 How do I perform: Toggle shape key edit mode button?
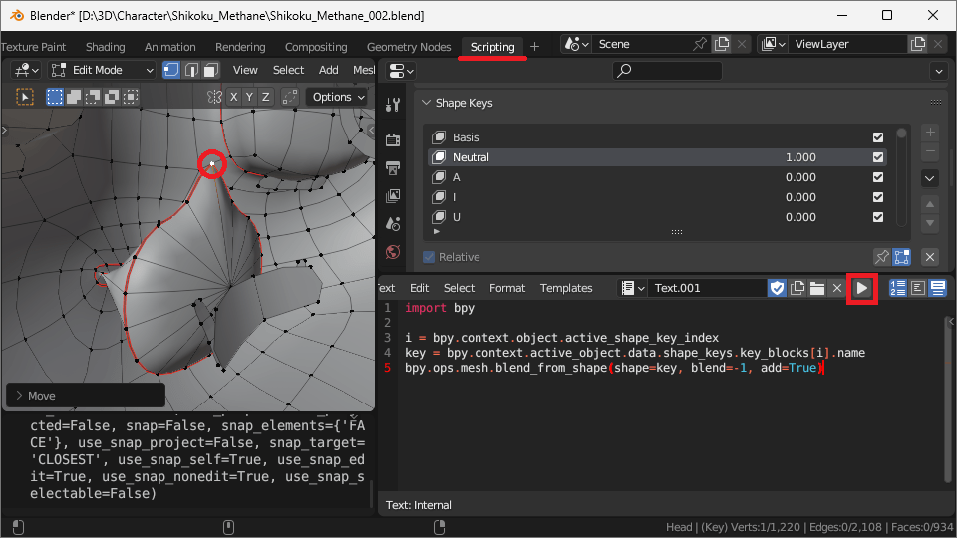click(902, 257)
